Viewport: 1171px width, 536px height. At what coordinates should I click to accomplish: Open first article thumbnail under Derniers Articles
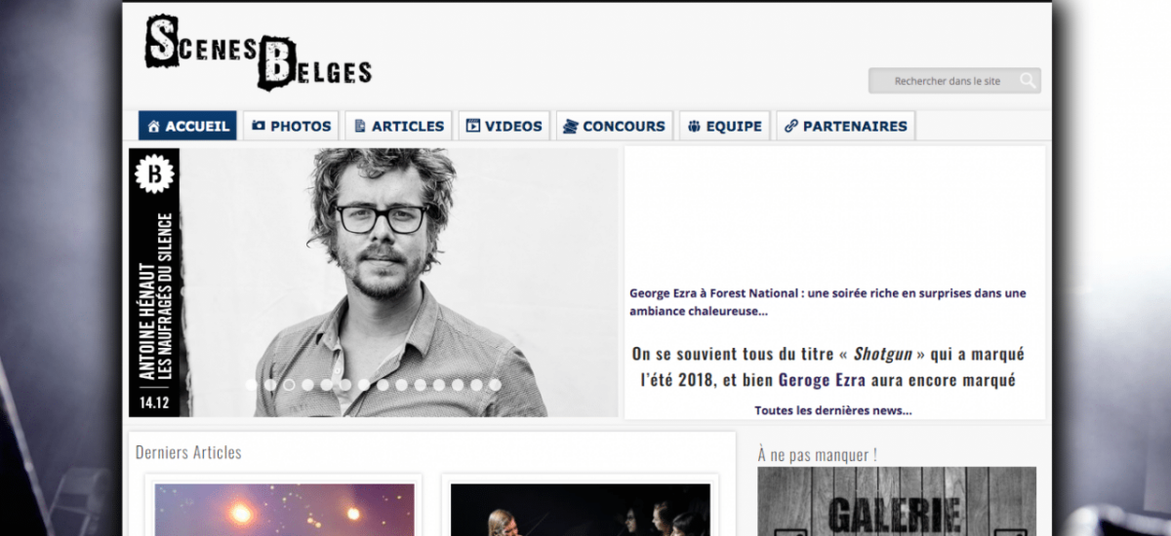(x=284, y=510)
